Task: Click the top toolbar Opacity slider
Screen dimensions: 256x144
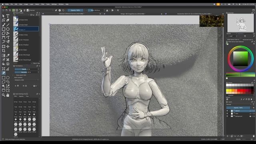Action: (75, 10)
